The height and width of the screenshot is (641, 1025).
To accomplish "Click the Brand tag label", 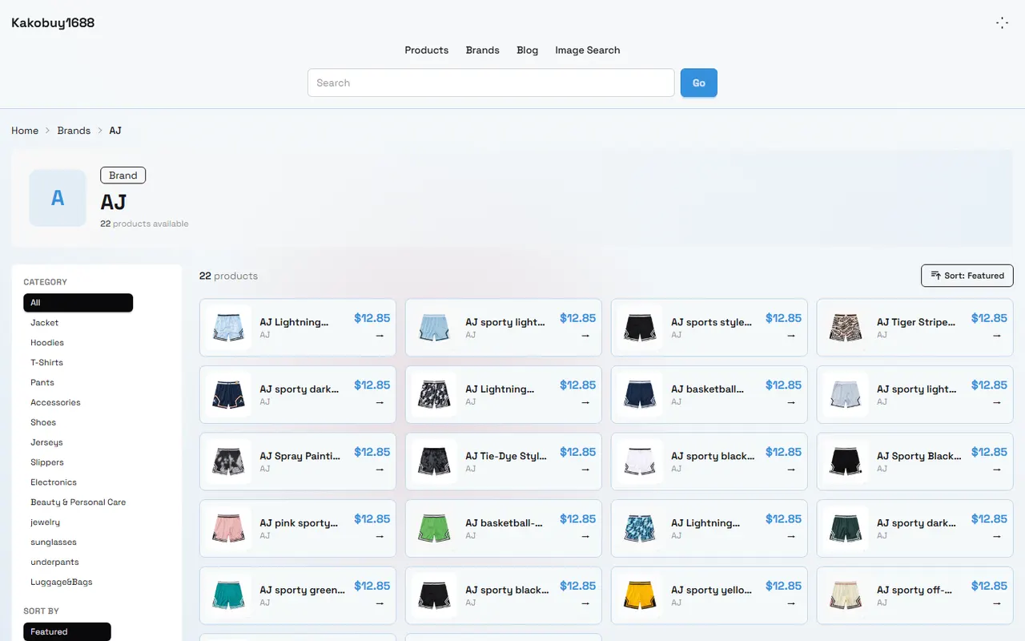I will (x=123, y=175).
